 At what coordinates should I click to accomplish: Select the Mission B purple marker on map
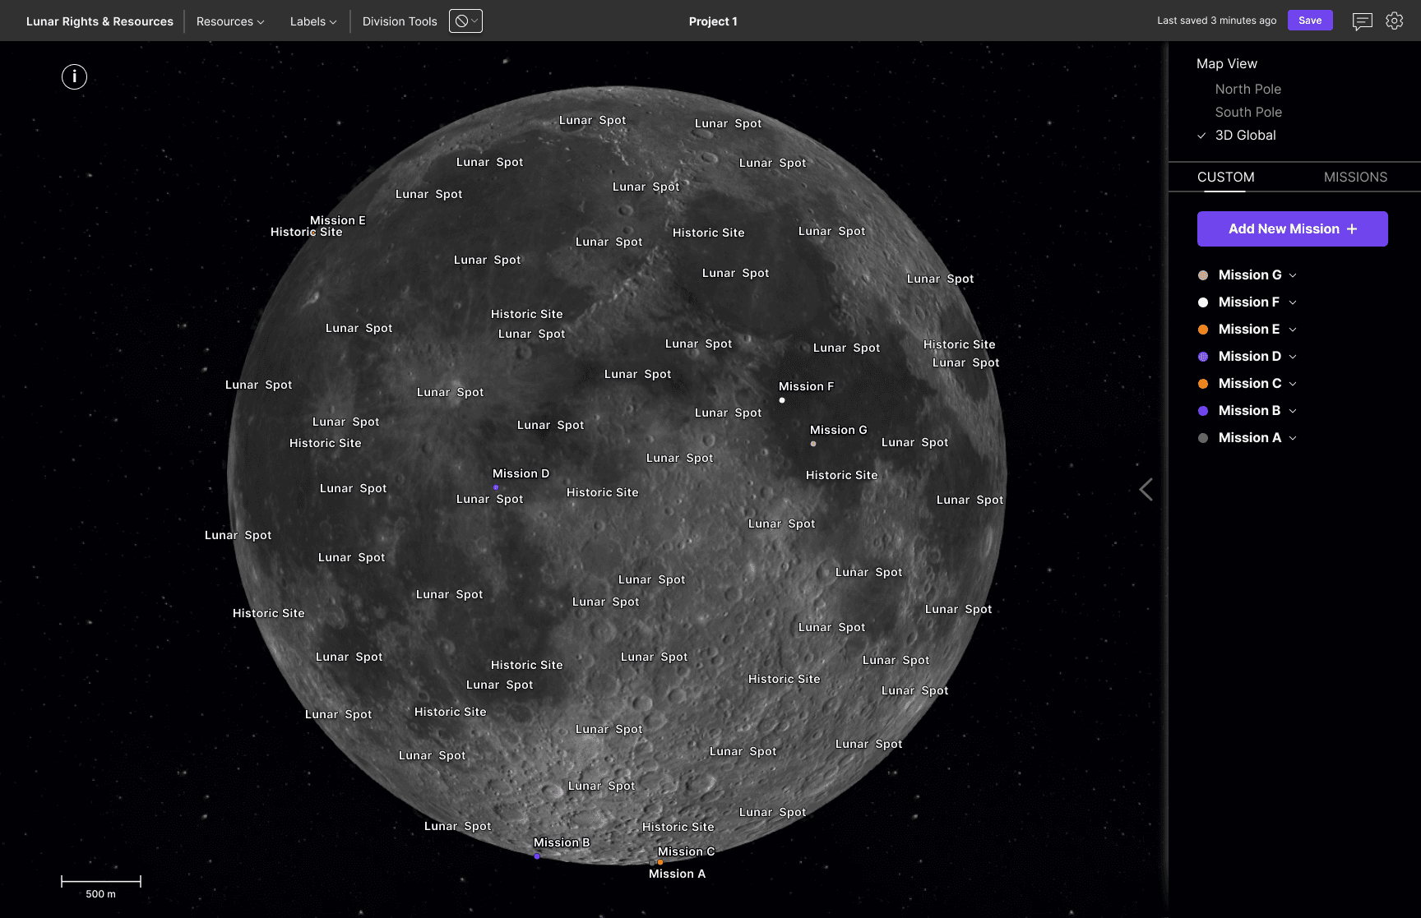[x=537, y=856]
